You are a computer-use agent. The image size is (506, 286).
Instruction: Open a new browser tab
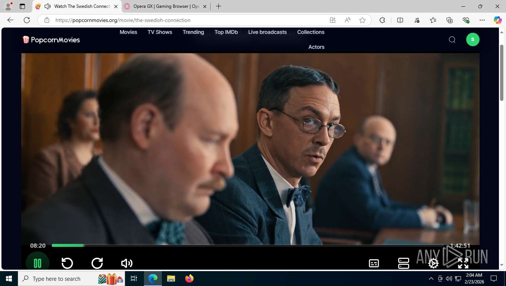coord(218,6)
